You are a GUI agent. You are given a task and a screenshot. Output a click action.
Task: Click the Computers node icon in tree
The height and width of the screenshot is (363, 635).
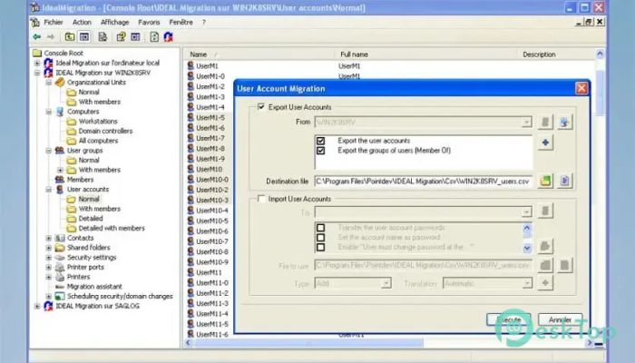click(x=60, y=112)
